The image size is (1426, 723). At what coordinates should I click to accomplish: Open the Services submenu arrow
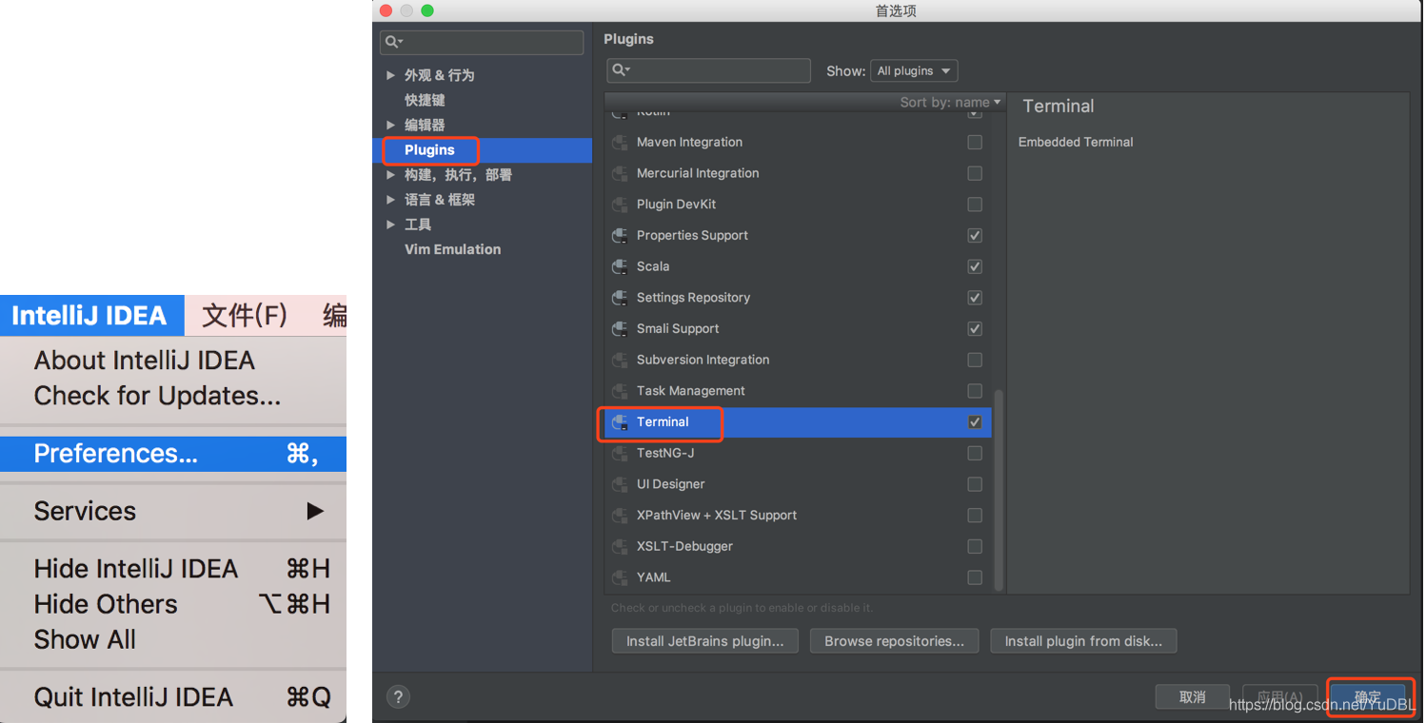(315, 512)
